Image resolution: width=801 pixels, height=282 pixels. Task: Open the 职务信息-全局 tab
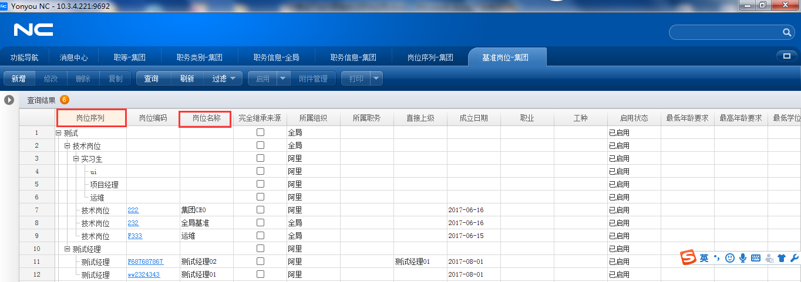(277, 57)
